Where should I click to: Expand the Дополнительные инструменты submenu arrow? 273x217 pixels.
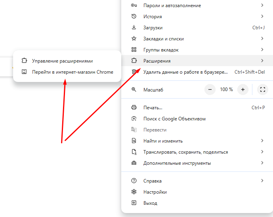click(x=262, y=163)
